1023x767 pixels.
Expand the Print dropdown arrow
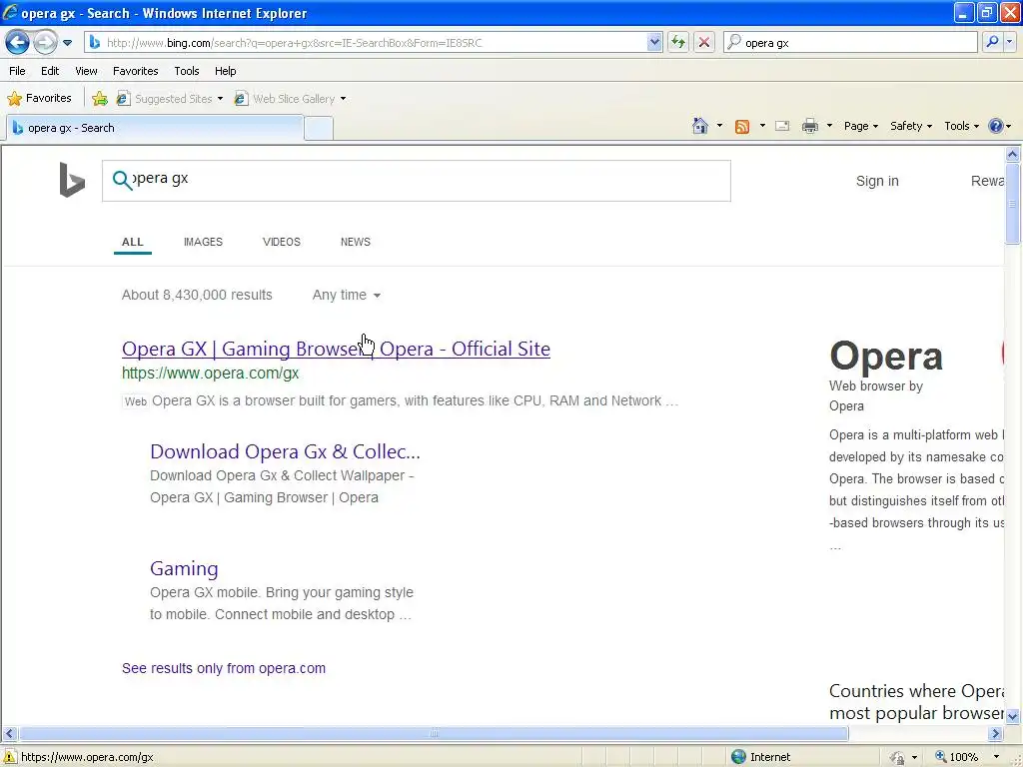coord(829,126)
